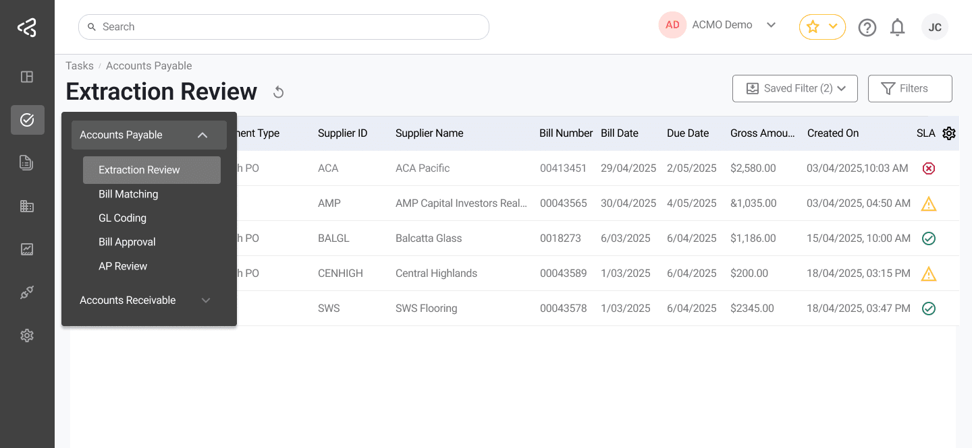The height and width of the screenshot is (448, 972).
Task: Open the Filters panel
Action: click(909, 88)
